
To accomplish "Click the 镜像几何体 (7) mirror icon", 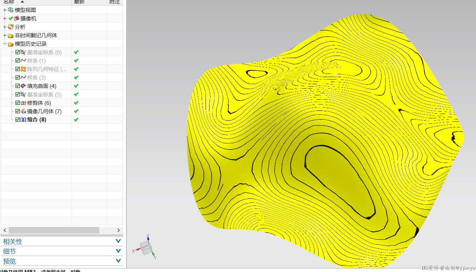I will click(x=23, y=111).
